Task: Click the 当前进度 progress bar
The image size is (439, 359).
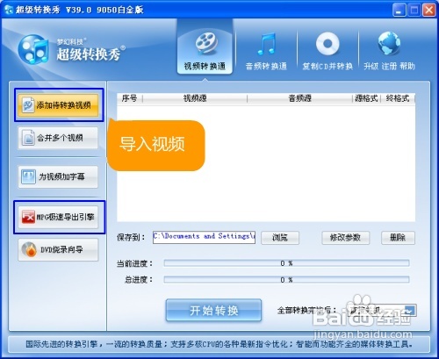Action: point(286,263)
